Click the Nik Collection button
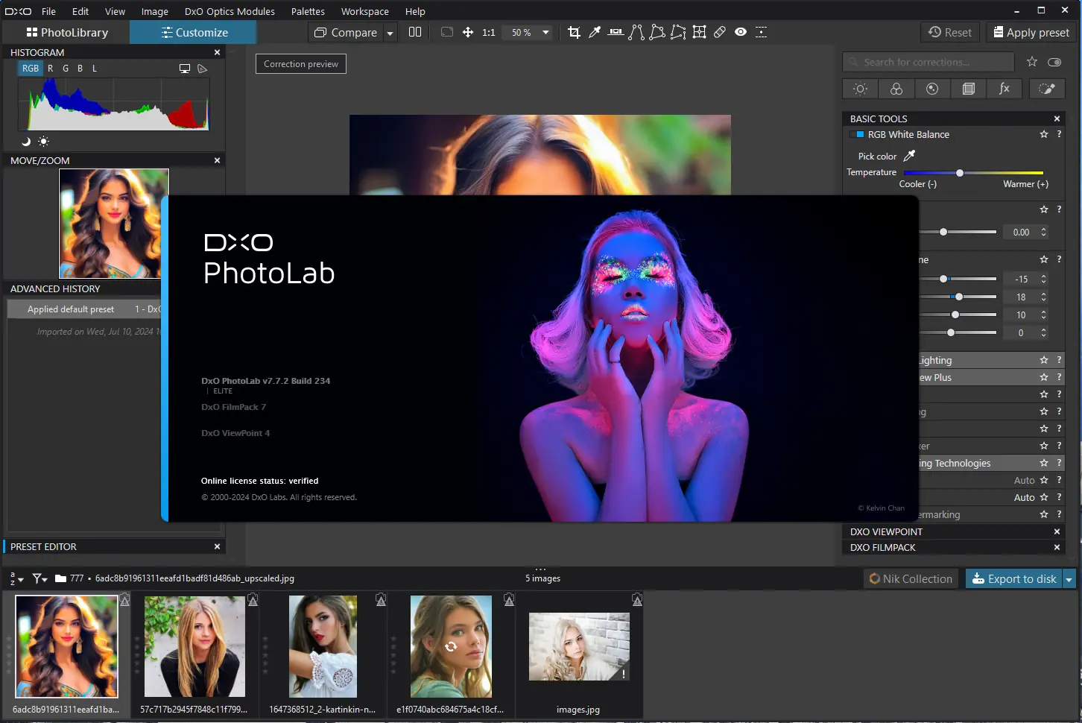This screenshot has height=723, width=1082. click(911, 579)
